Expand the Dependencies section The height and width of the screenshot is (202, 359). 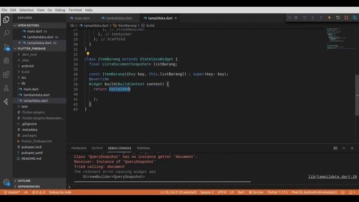39,187
